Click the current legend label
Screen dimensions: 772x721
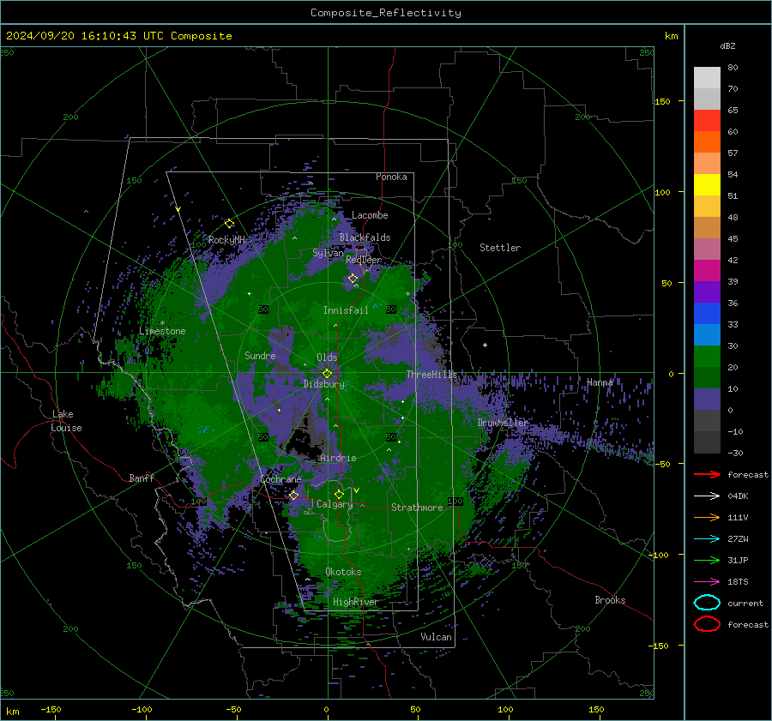pos(745,603)
